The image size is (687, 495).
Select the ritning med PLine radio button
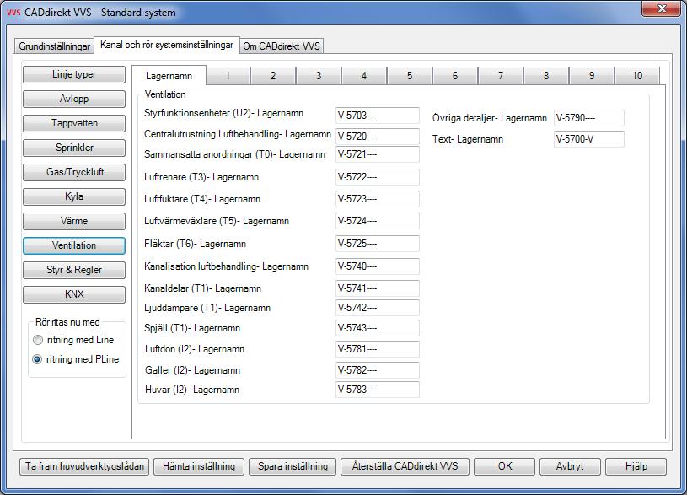point(37,359)
